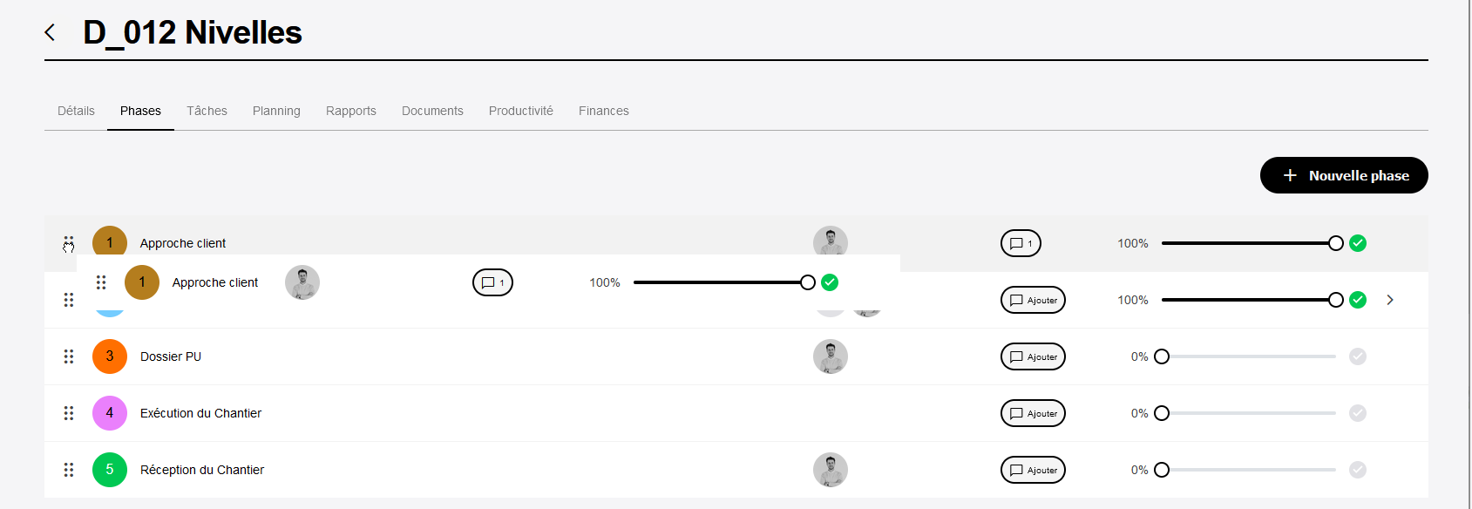Click the number 3 orange phase badge

pyautogui.click(x=110, y=356)
